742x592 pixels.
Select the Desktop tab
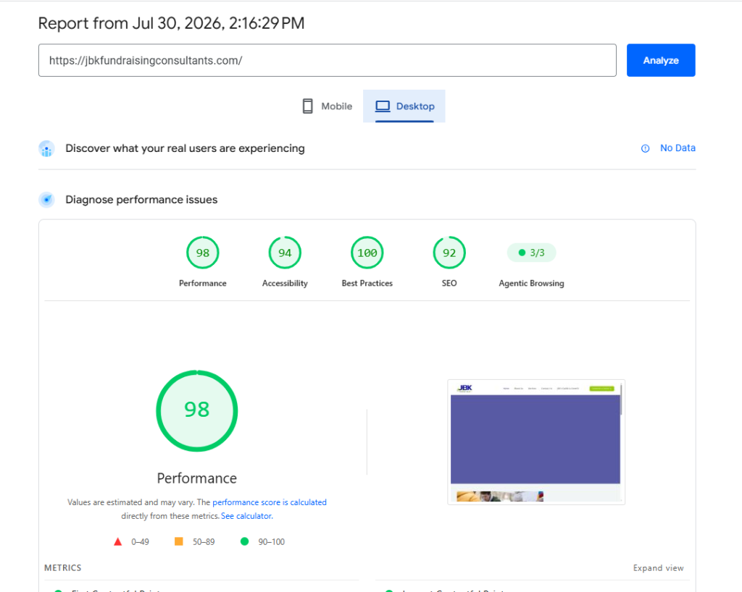pos(404,106)
